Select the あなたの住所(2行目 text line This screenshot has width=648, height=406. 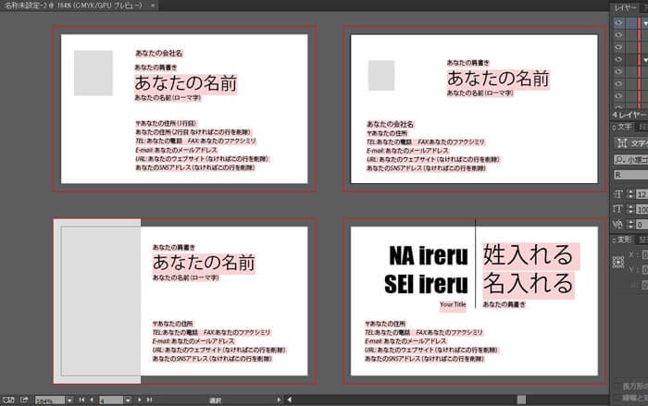tap(193, 132)
